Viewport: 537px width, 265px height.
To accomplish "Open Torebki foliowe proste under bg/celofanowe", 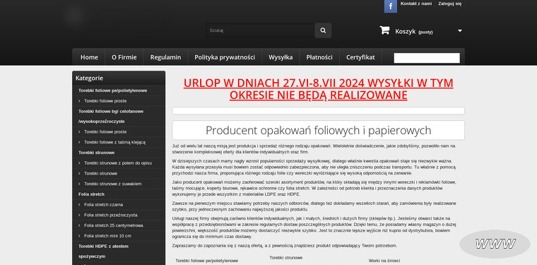I will 105,132.
